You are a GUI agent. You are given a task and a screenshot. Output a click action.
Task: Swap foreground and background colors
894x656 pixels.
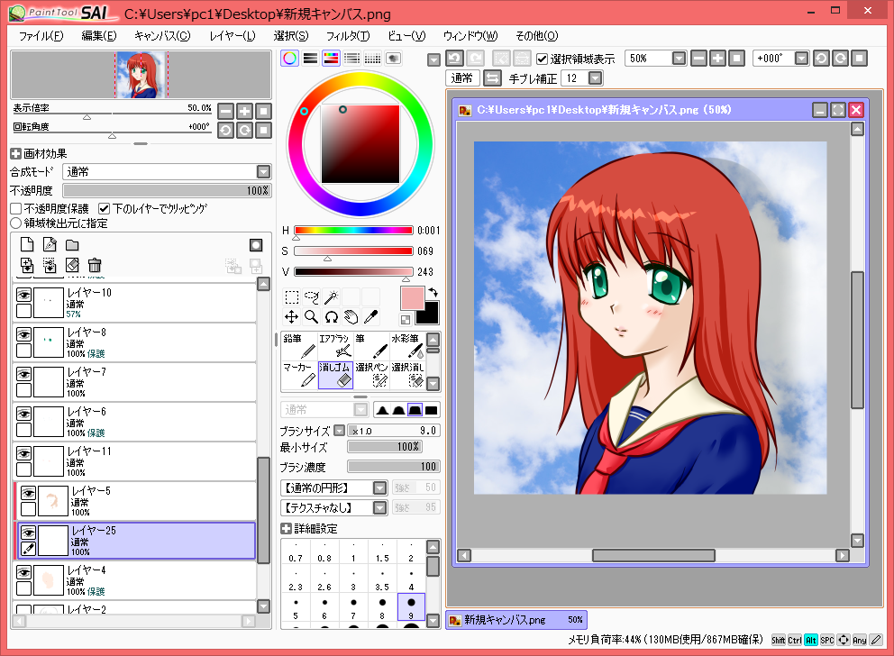(433, 292)
